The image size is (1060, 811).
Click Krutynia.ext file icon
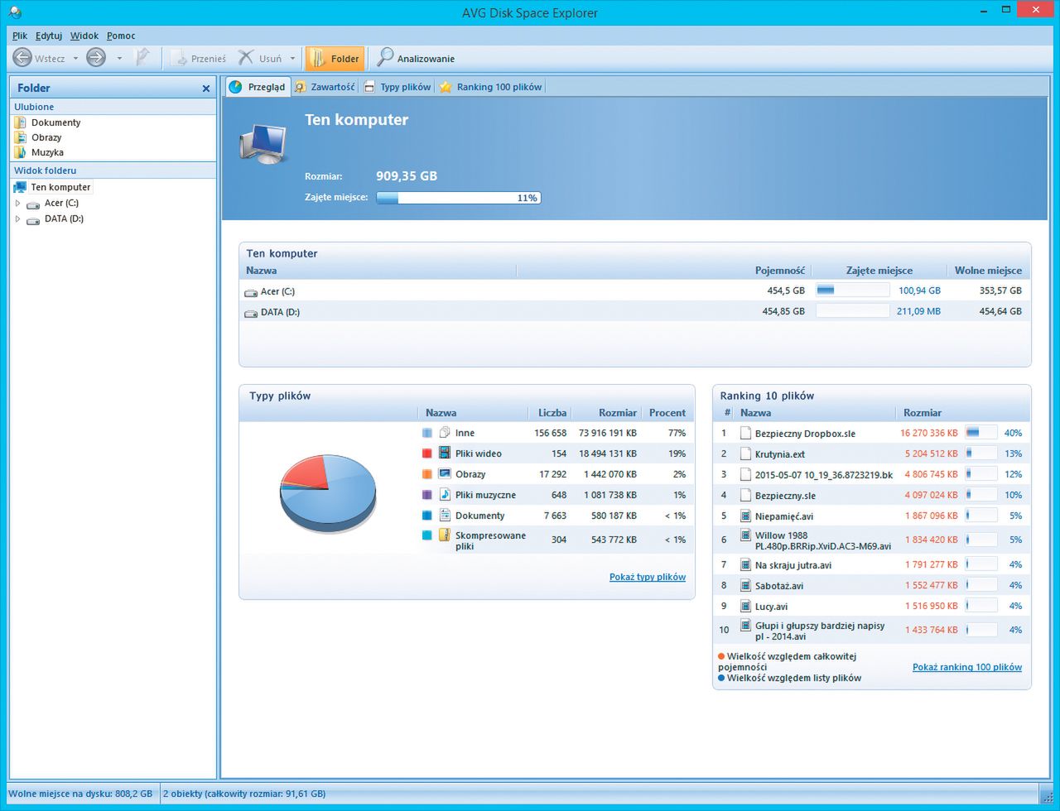click(x=745, y=453)
